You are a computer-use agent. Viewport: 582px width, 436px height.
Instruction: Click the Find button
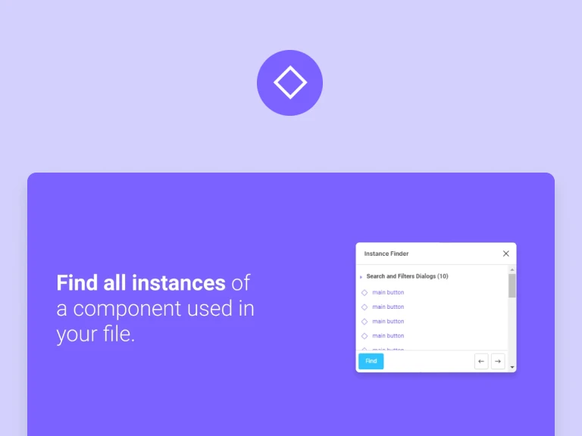(x=371, y=361)
